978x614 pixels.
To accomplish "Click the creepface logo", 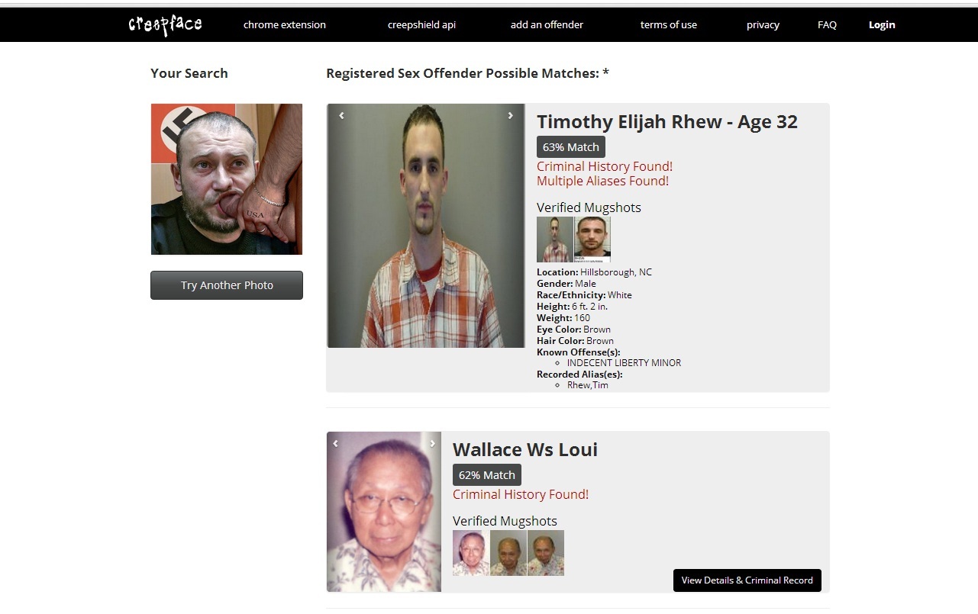I will click(165, 24).
